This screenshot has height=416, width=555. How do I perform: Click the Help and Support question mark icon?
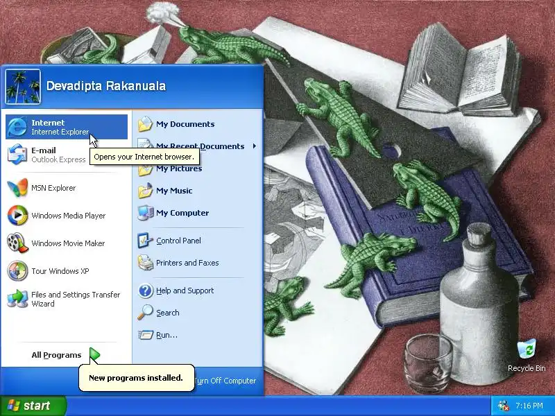point(145,291)
